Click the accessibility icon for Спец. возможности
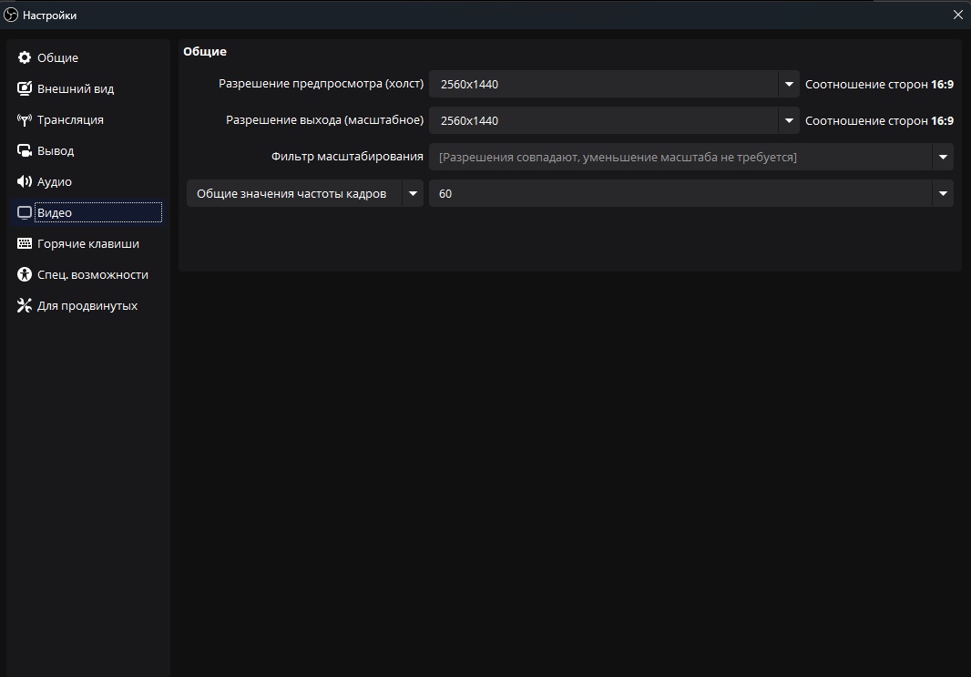This screenshot has height=677, width=971. pos(25,274)
